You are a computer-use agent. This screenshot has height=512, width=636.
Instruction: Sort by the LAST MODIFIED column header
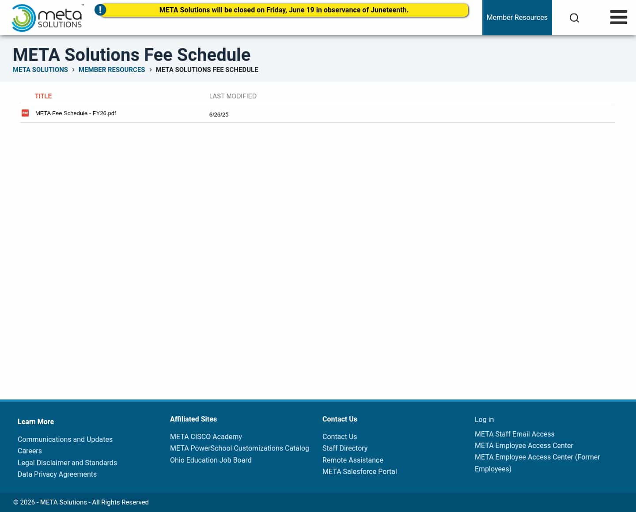coord(233,96)
